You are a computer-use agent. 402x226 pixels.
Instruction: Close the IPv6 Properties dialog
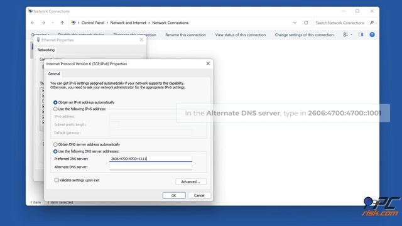(x=208, y=63)
